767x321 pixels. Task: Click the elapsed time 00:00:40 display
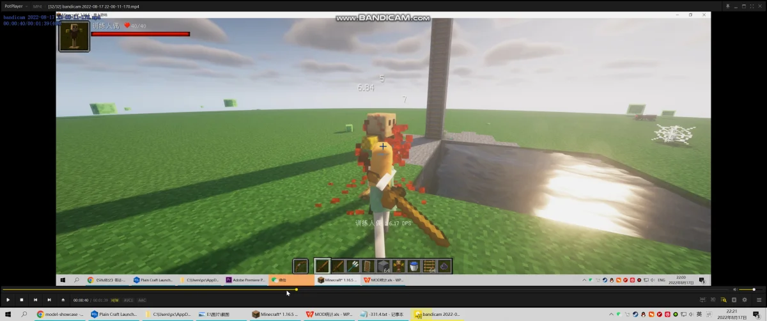[81, 300]
